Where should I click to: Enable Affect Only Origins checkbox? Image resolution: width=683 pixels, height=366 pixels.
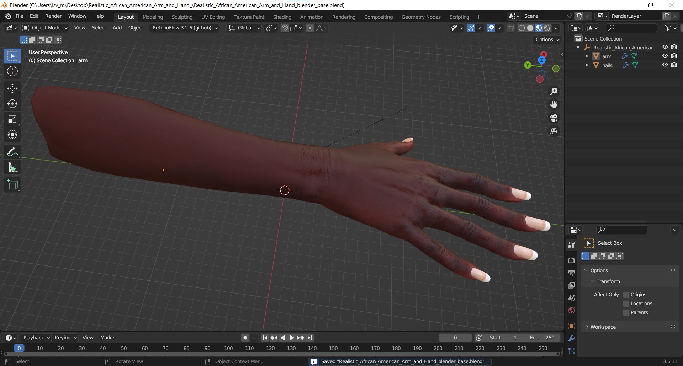pyautogui.click(x=626, y=295)
